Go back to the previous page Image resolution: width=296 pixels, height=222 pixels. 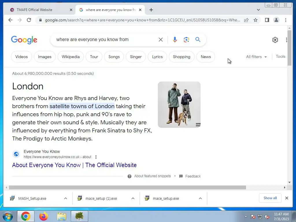pyautogui.click(x=10, y=20)
